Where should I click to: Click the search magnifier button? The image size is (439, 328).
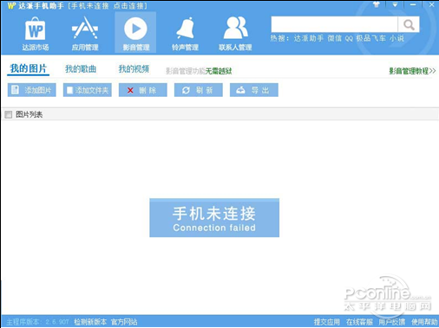(x=409, y=25)
